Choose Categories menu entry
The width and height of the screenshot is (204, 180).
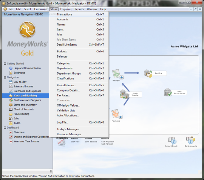(79, 63)
